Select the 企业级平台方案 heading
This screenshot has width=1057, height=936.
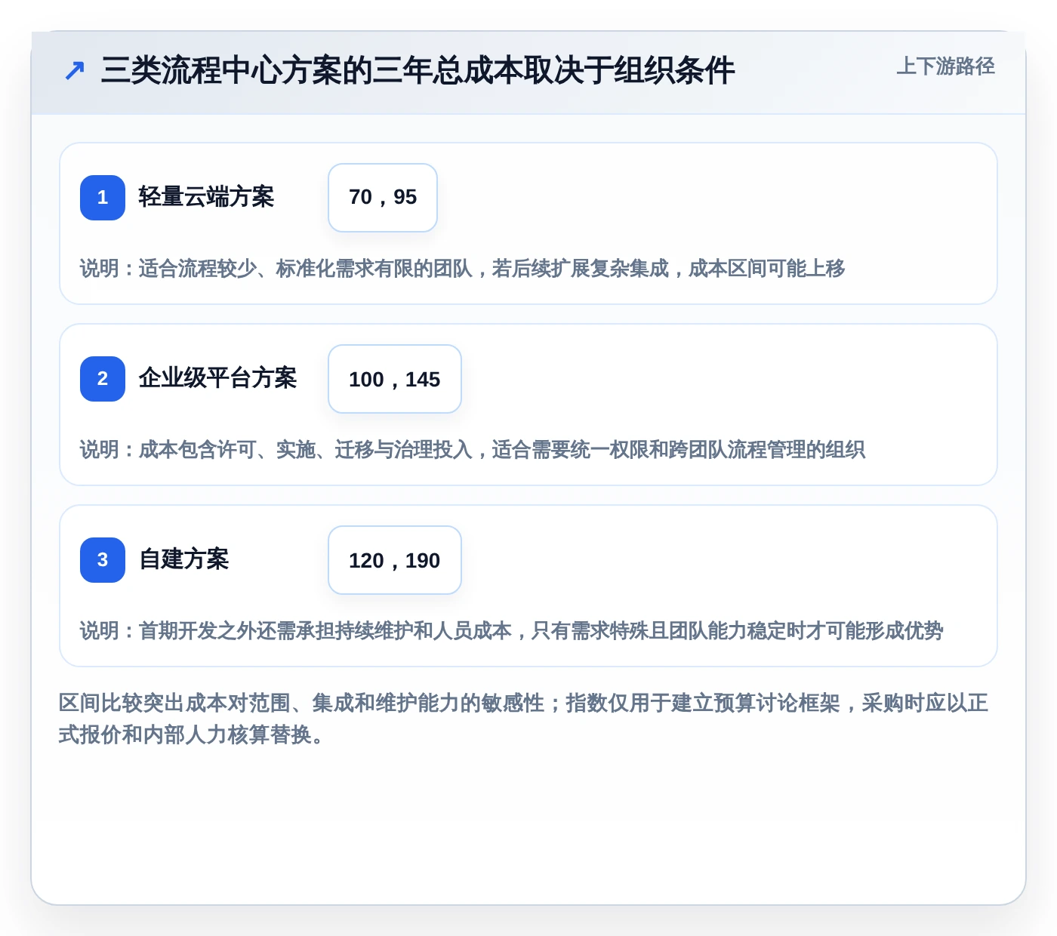pyautogui.click(x=217, y=378)
